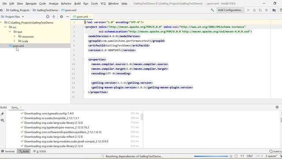This screenshot has height=159, width=282.
Task: Click the Run play icon in toolbar
Action: tap(249, 10)
